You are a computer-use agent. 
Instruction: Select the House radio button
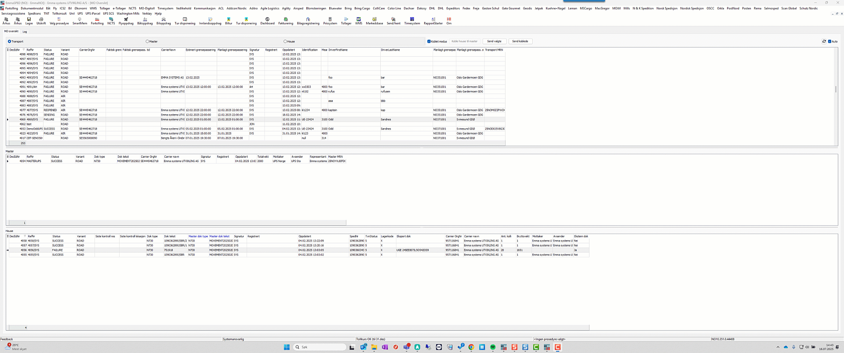285,41
